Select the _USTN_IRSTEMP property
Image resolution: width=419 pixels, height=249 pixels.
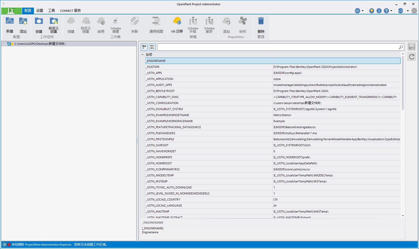(x=273, y=181)
